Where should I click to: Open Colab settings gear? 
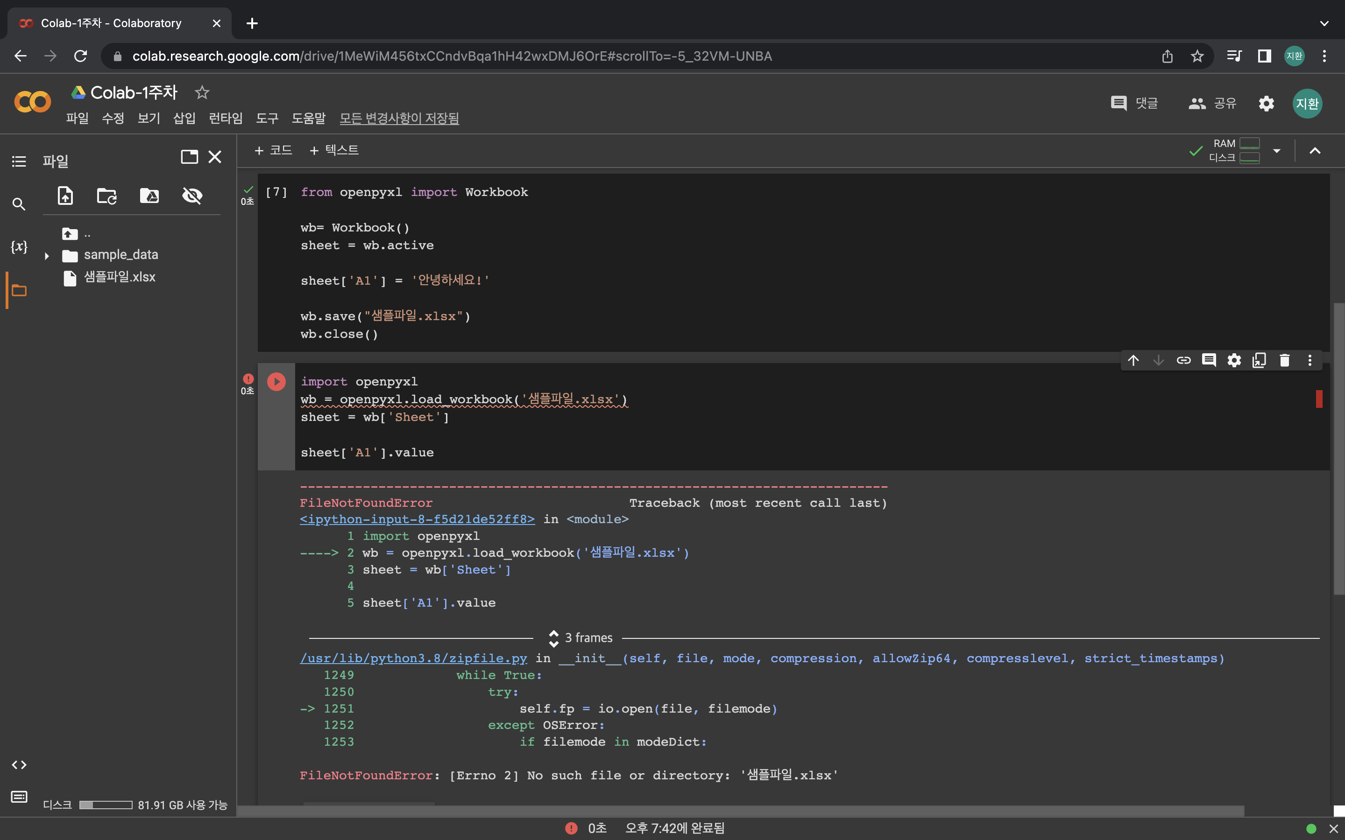pos(1266,103)
